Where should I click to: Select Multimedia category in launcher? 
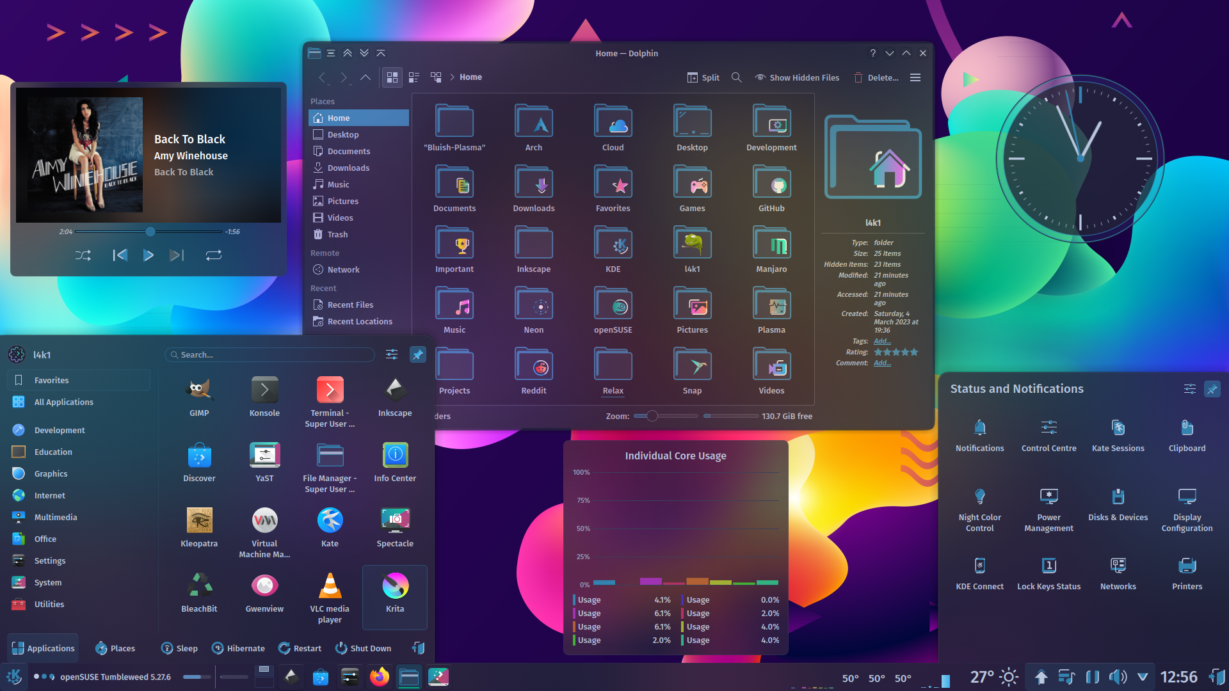(79, 517)
